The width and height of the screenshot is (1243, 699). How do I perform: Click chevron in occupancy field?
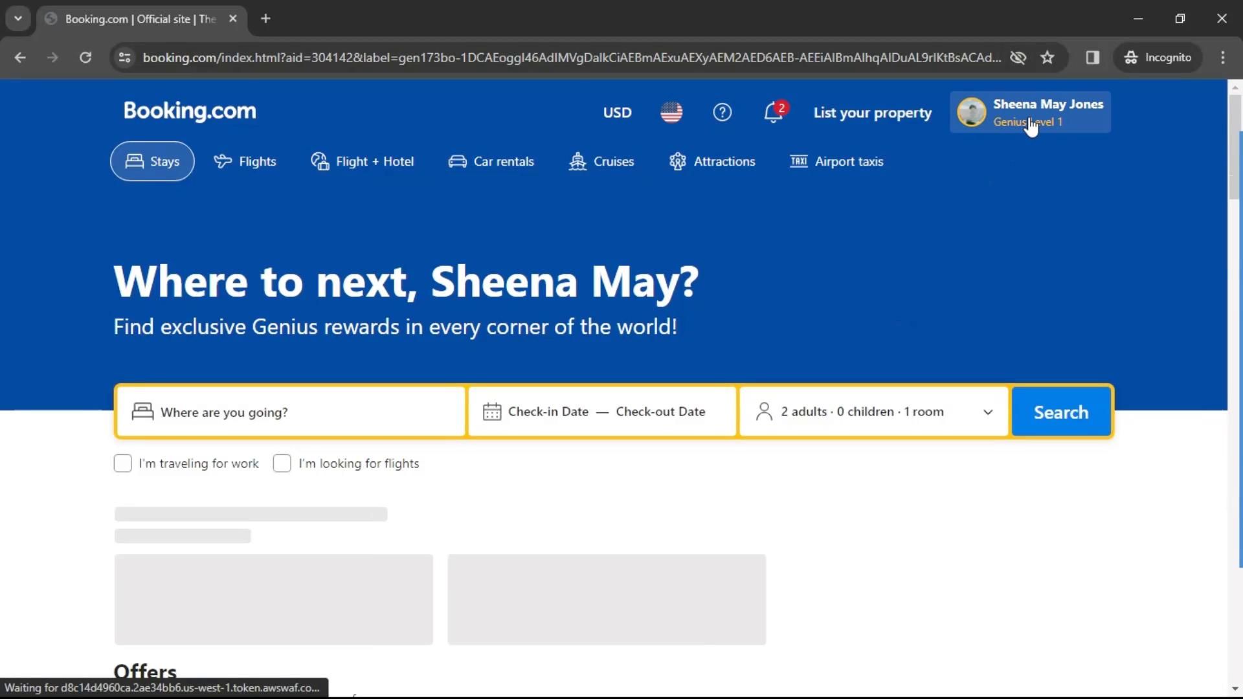point(988,412)
